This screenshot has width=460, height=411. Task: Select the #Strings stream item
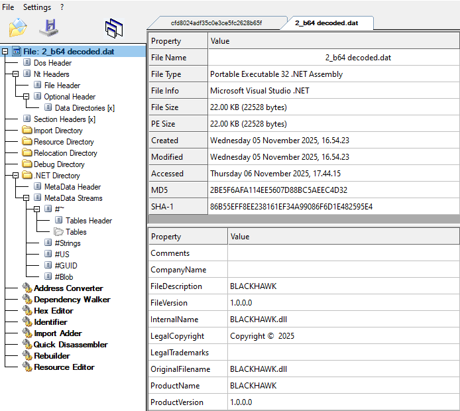pos(67,243)
